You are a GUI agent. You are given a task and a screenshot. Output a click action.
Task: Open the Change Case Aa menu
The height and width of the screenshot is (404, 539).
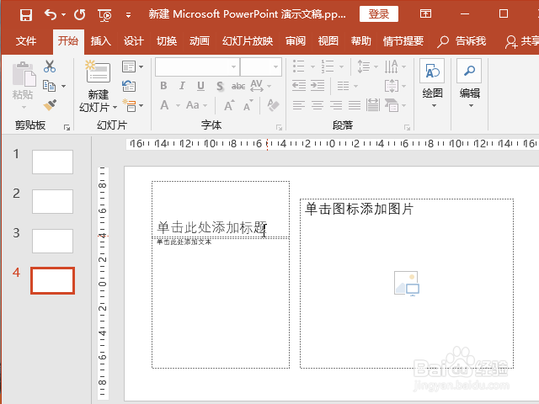coord(196,105)
